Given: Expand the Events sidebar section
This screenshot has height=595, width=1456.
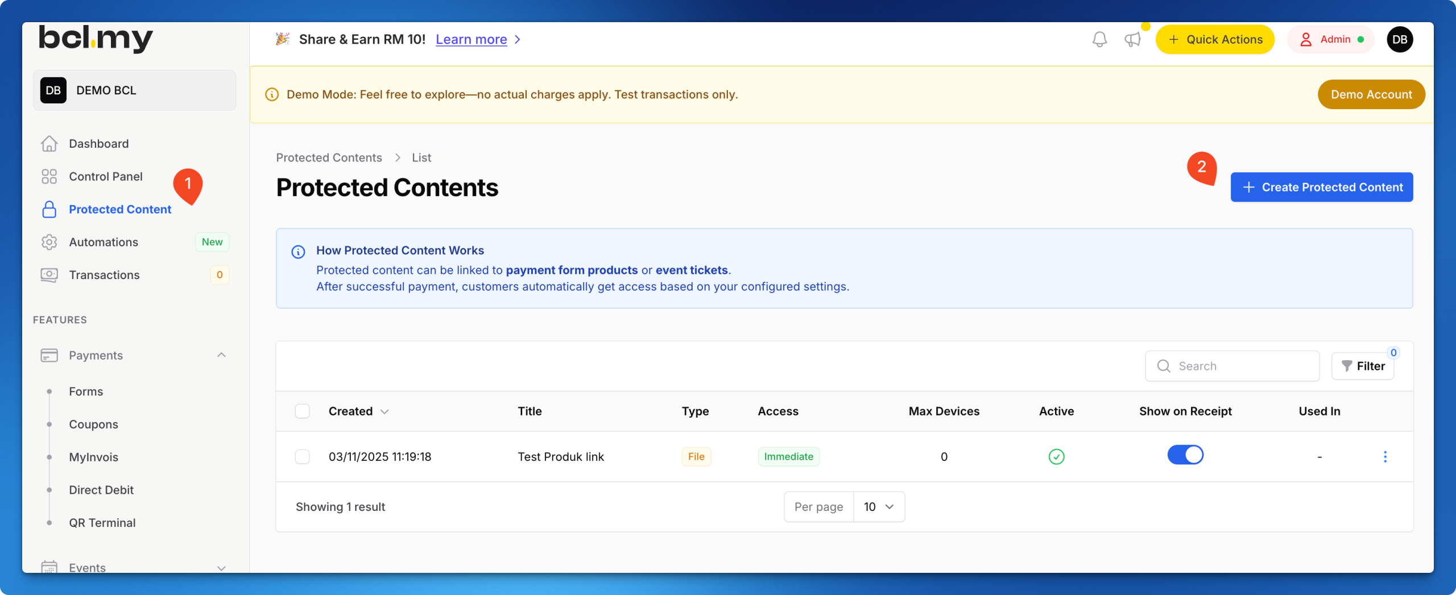Looking at the screenshot, I should pos(221,568).
